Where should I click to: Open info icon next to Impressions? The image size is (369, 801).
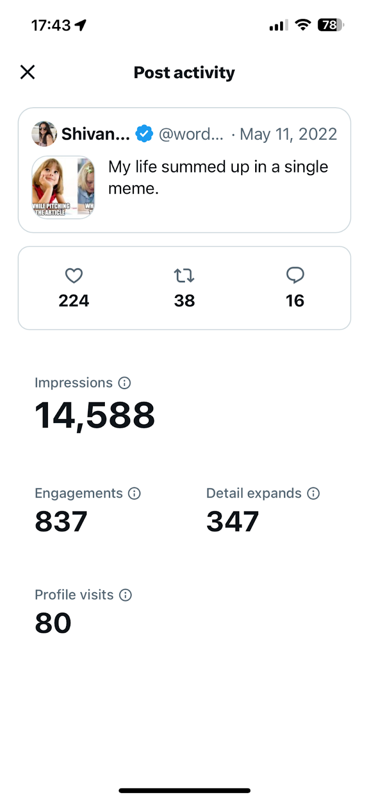tap(124, 383)
